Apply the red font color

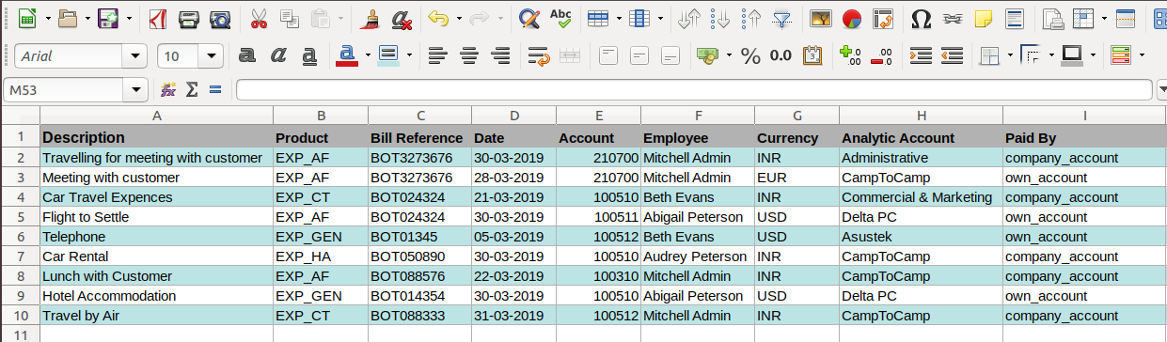[346, 55]
